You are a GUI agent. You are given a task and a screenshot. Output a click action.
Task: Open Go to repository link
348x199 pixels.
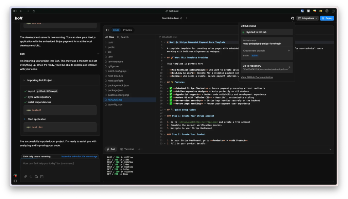pyautogui.click(x=266, y=67)
